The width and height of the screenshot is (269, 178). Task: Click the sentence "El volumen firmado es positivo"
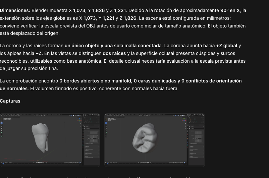coord(64,88)
